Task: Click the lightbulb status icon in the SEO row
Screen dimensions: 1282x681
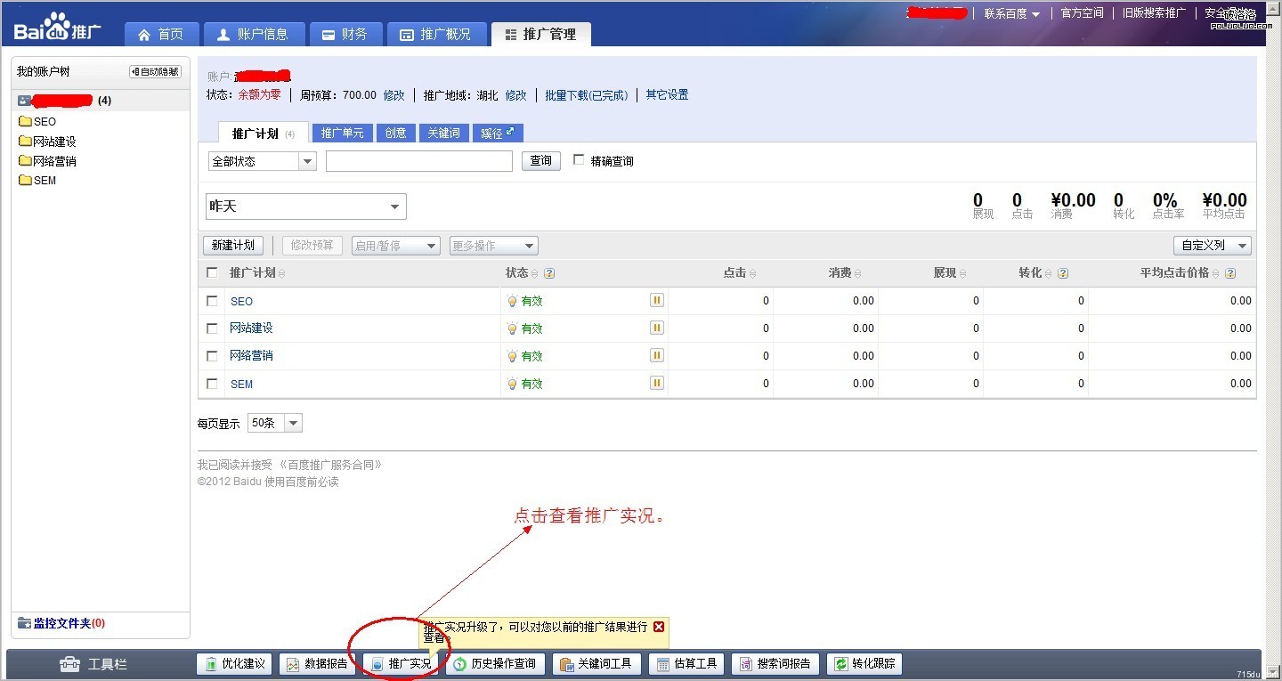Action: coord(512,301)
